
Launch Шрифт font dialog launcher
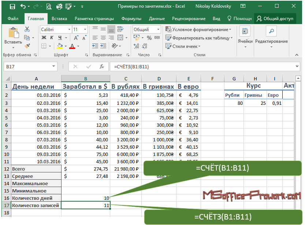86,55
